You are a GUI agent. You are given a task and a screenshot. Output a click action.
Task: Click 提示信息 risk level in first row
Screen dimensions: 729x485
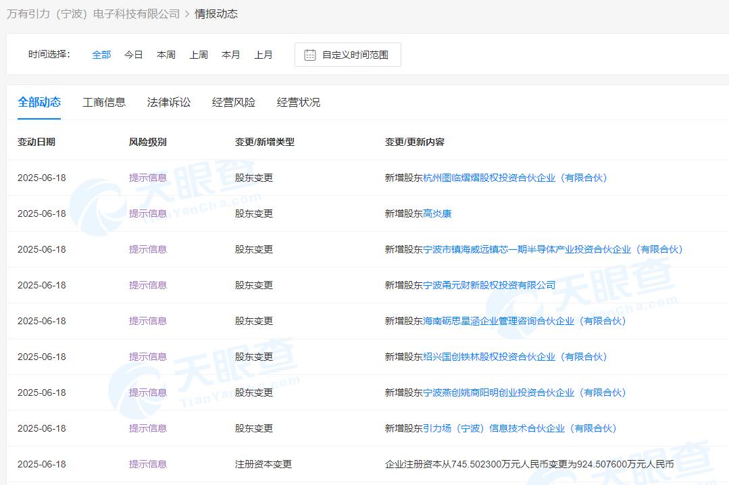click(x=148, y=178)
